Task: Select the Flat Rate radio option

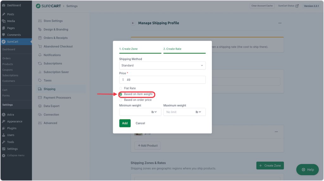Action: [x=121, y=88]
